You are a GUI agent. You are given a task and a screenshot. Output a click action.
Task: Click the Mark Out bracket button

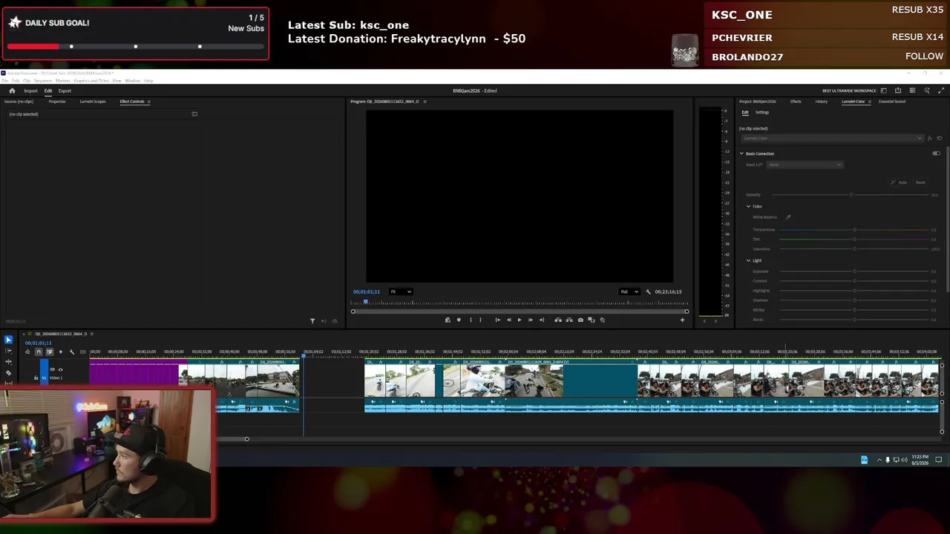(x=480, y=320)
